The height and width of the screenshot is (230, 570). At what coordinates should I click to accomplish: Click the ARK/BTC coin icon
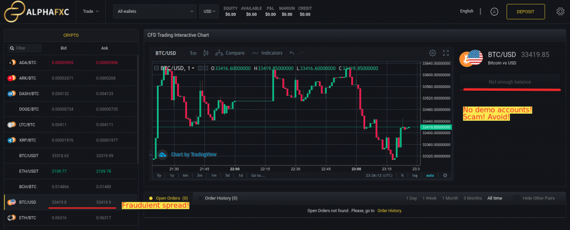(11, 78)
